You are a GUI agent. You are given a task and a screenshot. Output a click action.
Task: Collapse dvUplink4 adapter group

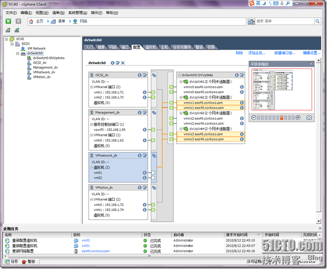[181, 129]
